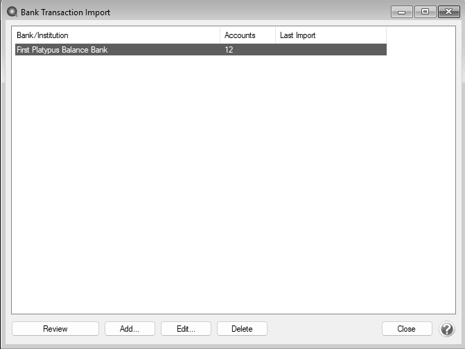Viewport: 465px width, 349px height.
Task: Click the Edit... button
Action: [186, 329]
